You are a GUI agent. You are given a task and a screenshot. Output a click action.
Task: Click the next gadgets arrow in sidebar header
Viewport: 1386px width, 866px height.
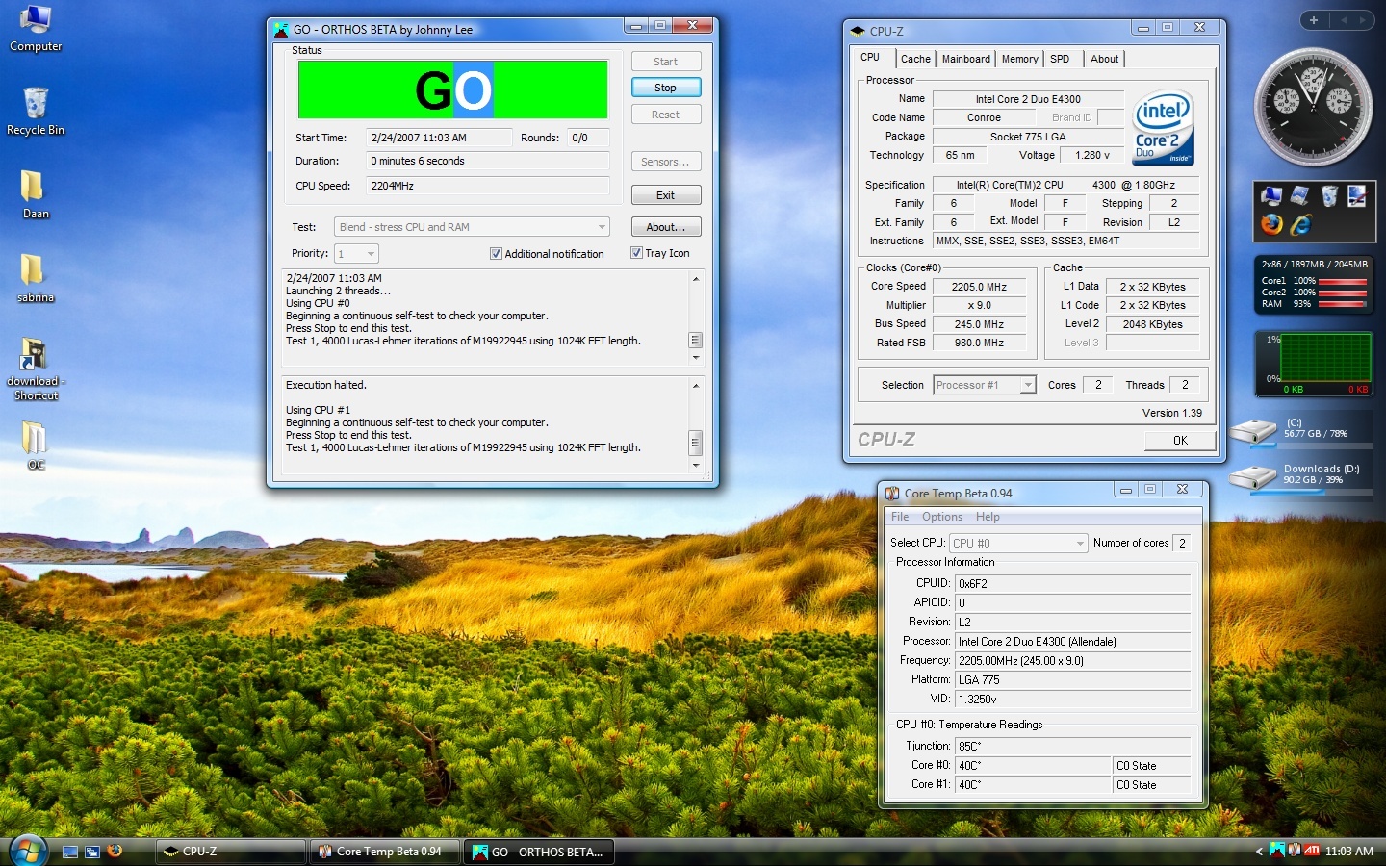coord(1362,19)
